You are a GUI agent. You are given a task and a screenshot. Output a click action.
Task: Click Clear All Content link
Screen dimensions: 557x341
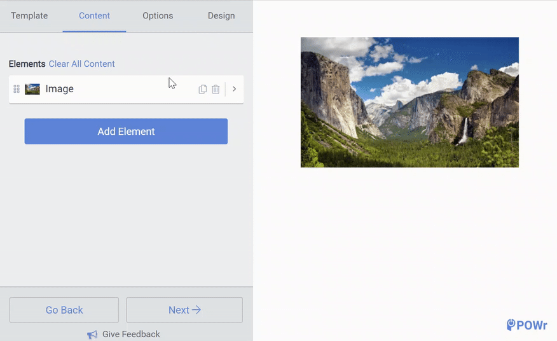[x=81, y=64]
